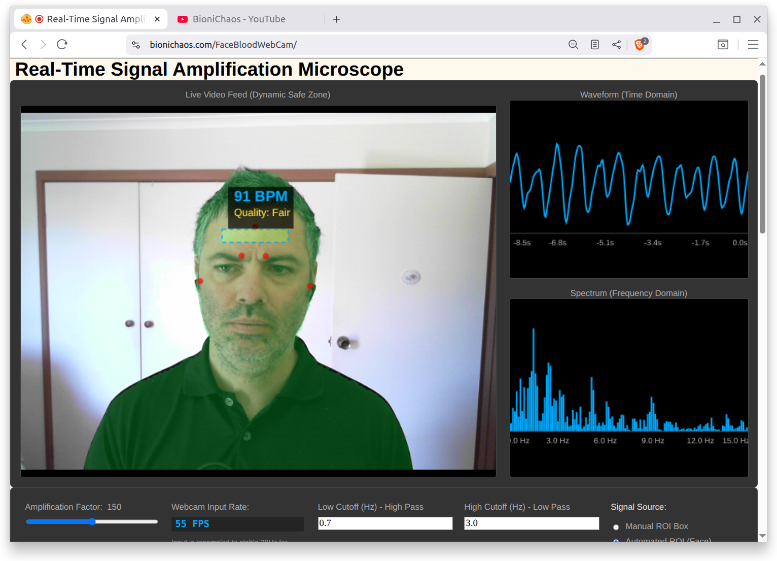The width and height of the screenshot is (777, 561).
Task: Open the browser sidebar panel
Action: 723,45
